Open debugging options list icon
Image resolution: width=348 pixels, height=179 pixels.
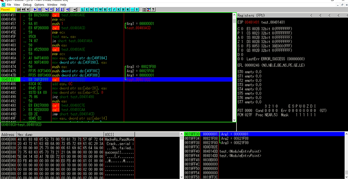pos(144,10)
